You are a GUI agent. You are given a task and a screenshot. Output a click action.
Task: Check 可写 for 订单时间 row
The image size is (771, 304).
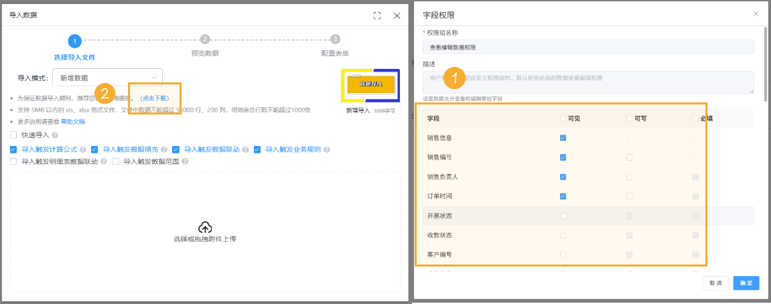pos(630,196)
